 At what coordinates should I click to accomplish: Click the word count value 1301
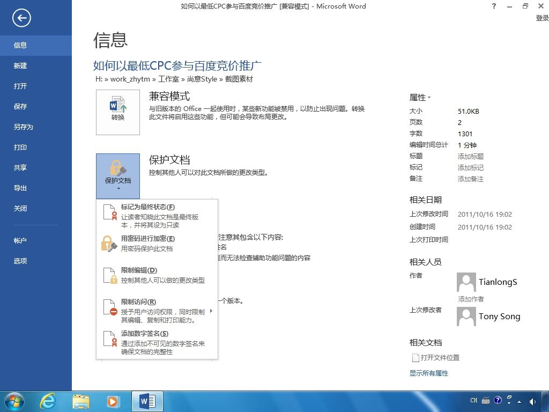[x=465, y=134]
